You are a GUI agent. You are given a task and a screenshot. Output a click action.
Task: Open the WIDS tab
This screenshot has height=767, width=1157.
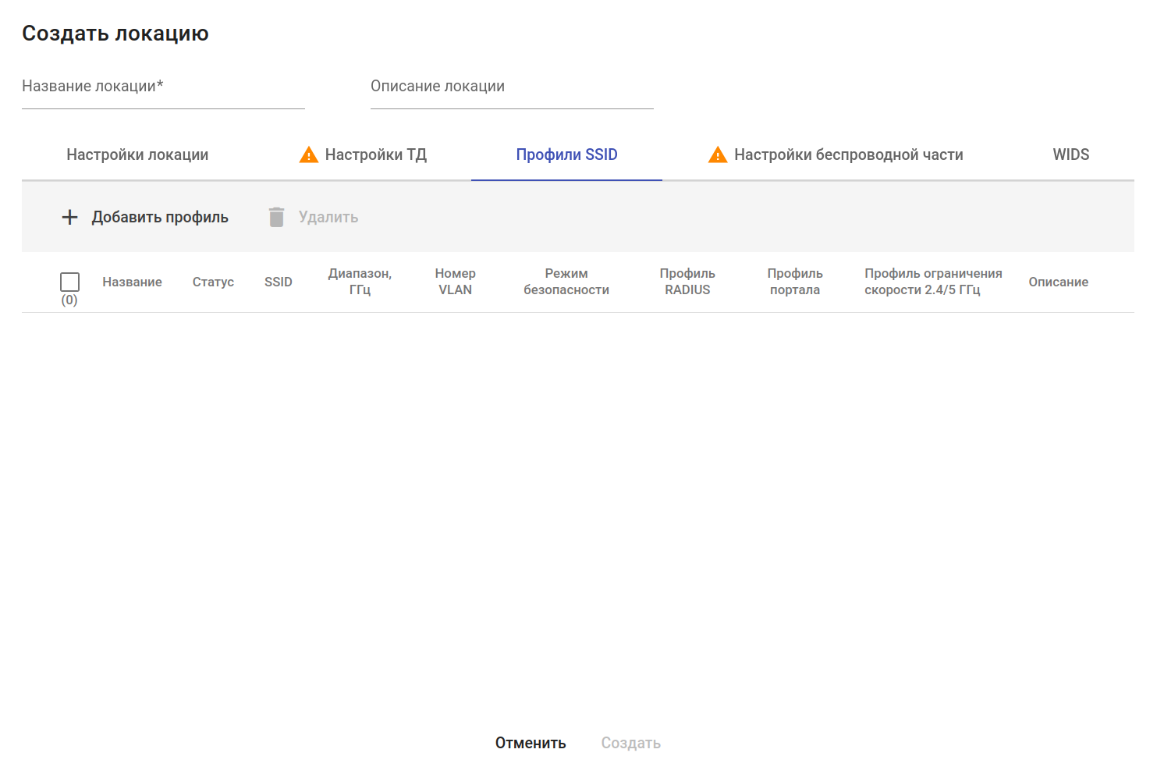pos(1070,154)
